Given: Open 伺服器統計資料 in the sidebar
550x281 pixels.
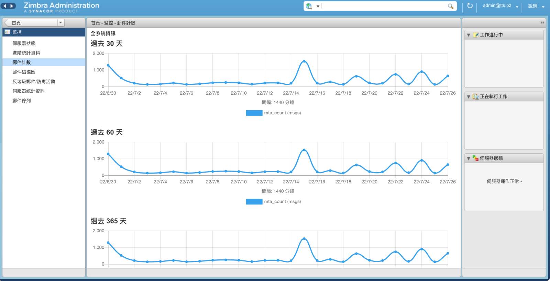Looking at the screenshot, I should (29, 91).
